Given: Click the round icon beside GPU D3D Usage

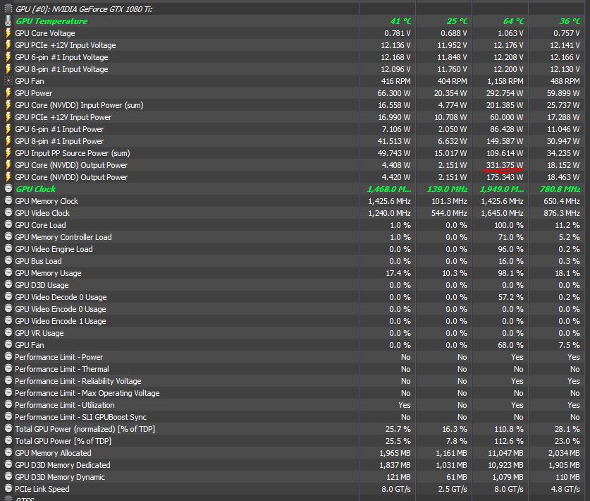Looking at the screenshot, I should point(8,285).
